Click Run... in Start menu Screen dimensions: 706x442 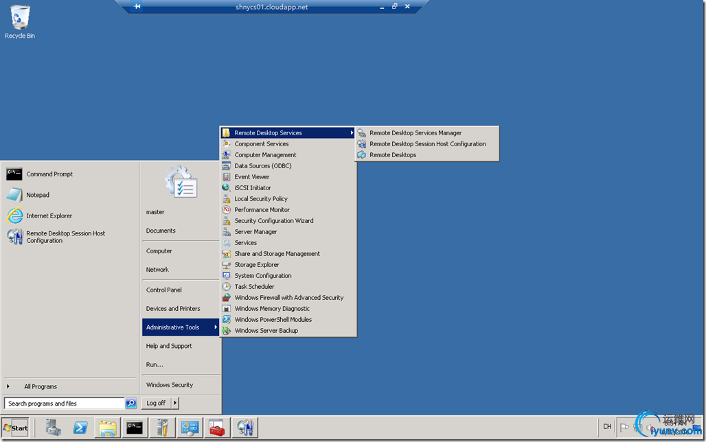pyautogui.click(x=181, y=364)
